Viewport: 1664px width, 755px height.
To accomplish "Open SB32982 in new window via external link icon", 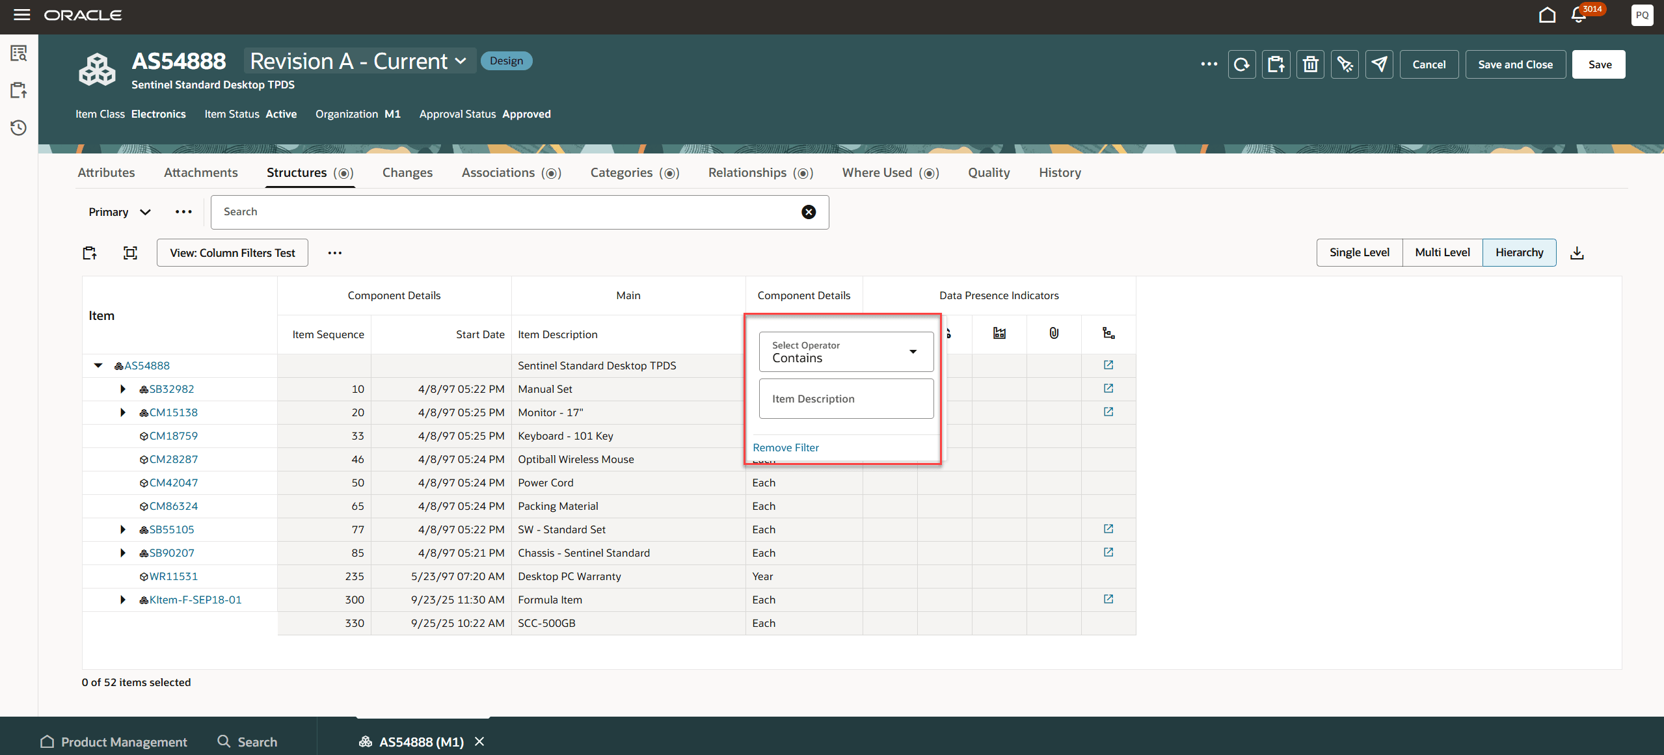I will click(1108, 388).
